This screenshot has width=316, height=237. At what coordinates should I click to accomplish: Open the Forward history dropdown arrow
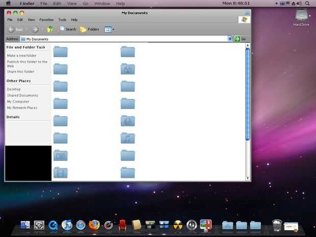pyautogui.click(x=42, y=30)
